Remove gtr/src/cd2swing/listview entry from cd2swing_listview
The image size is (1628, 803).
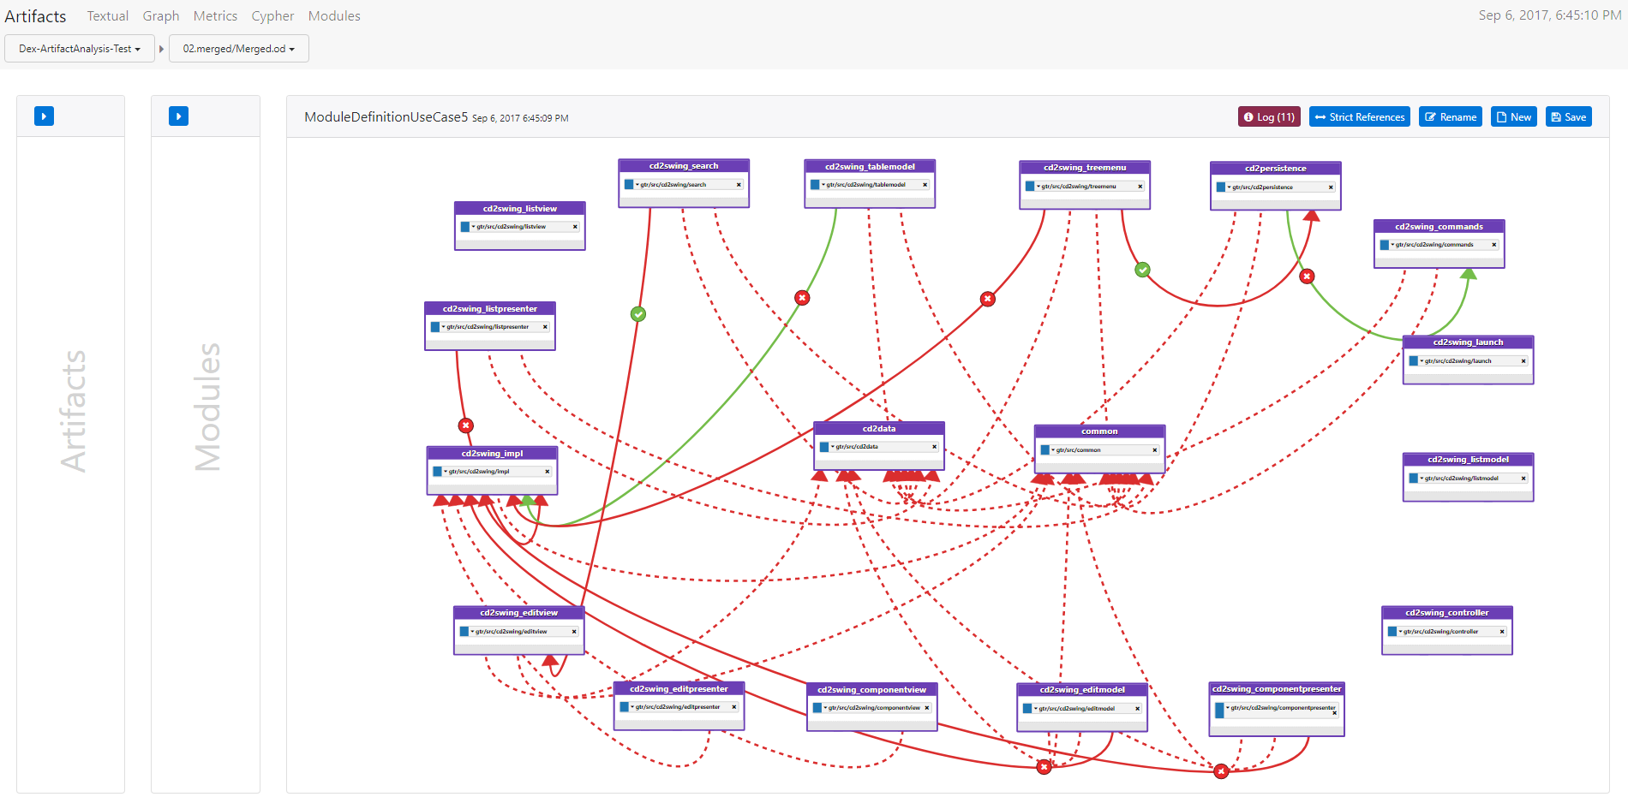pyautogui.click(x=575, y=227)
